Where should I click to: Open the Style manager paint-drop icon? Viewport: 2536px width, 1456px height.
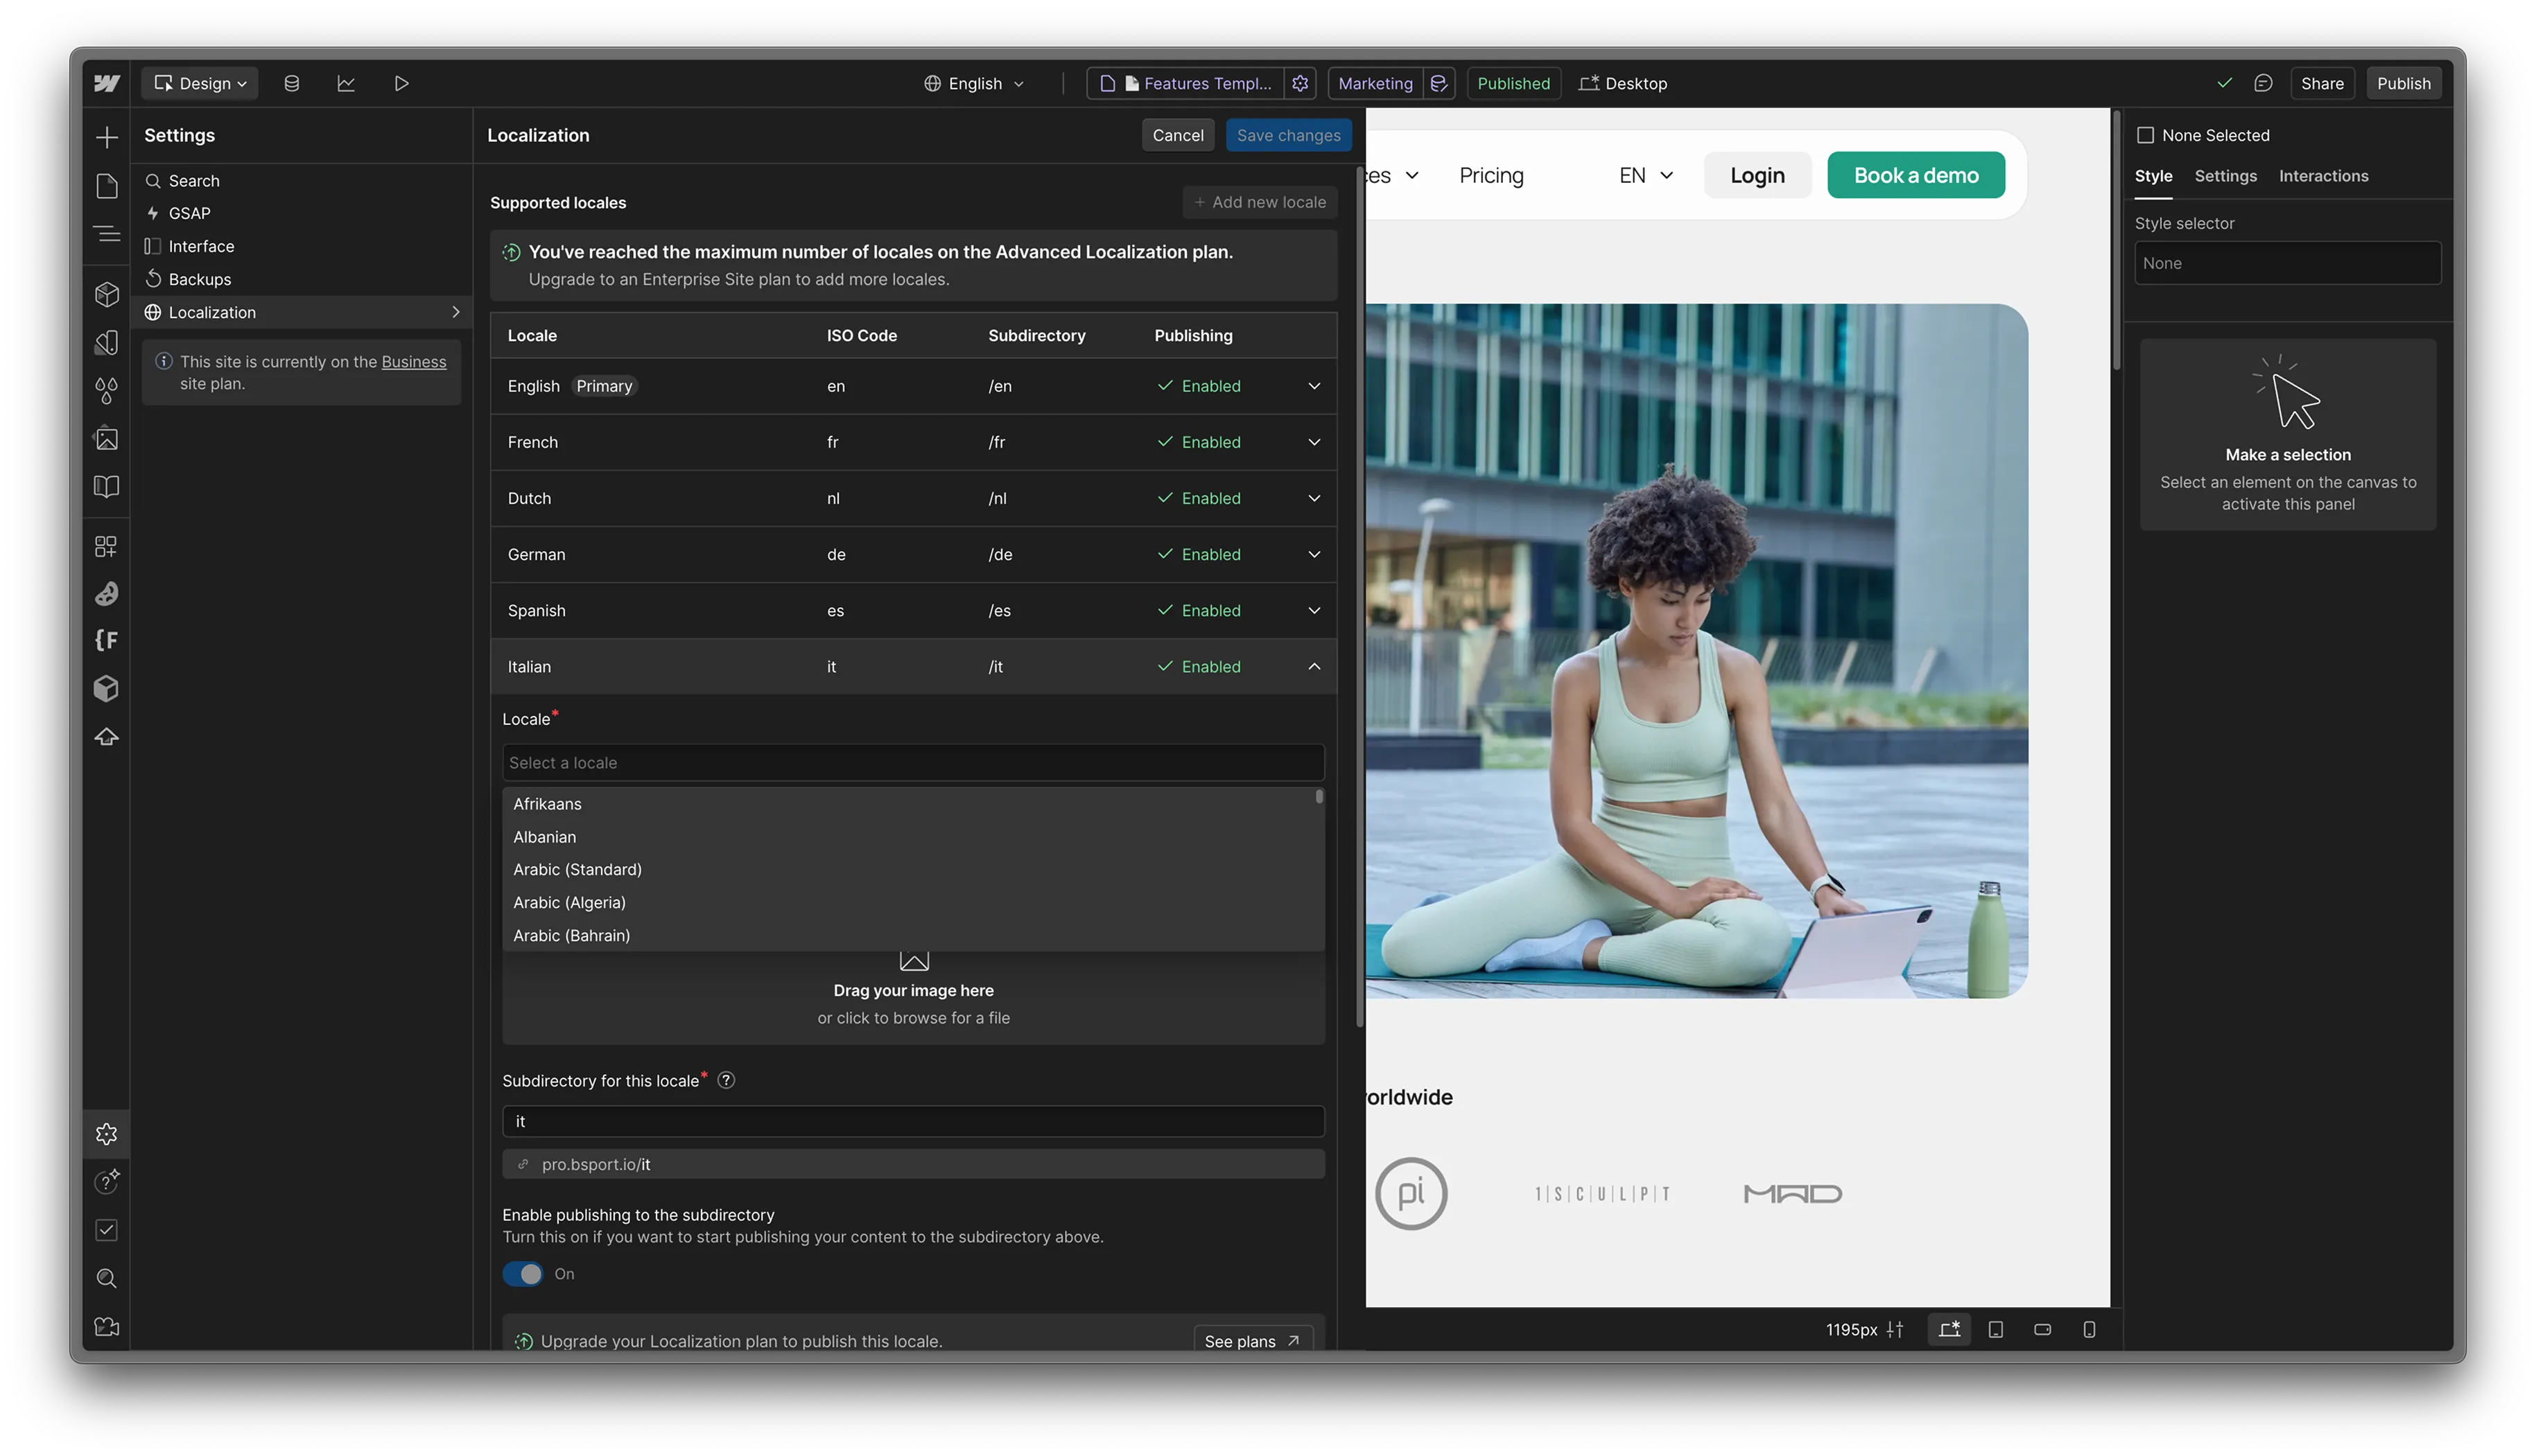click(x=106, y=390)
